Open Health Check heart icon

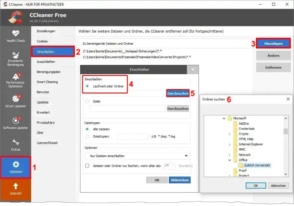point(16,33)
